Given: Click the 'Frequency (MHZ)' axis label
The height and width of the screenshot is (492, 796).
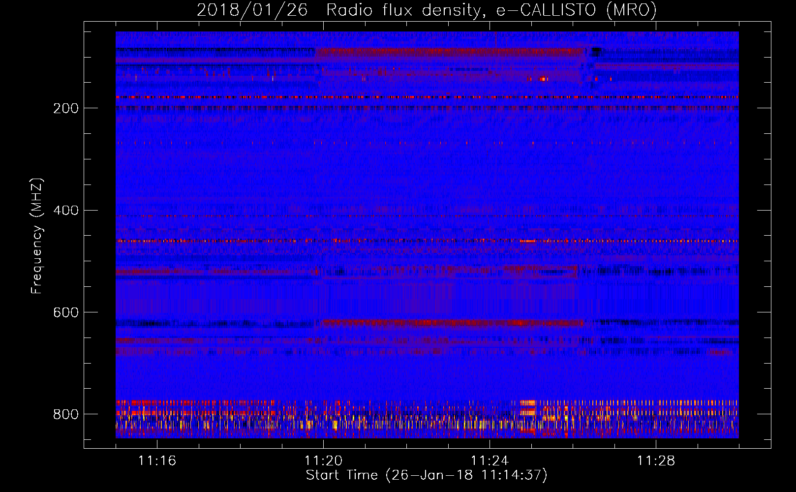Looking at the screenshot, I should coord(37,236).
